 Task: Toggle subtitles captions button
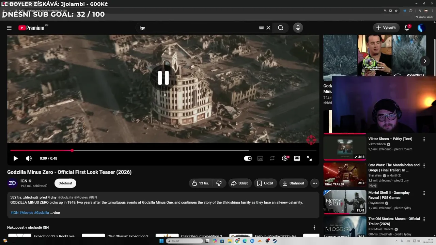(x=260, y=158)
